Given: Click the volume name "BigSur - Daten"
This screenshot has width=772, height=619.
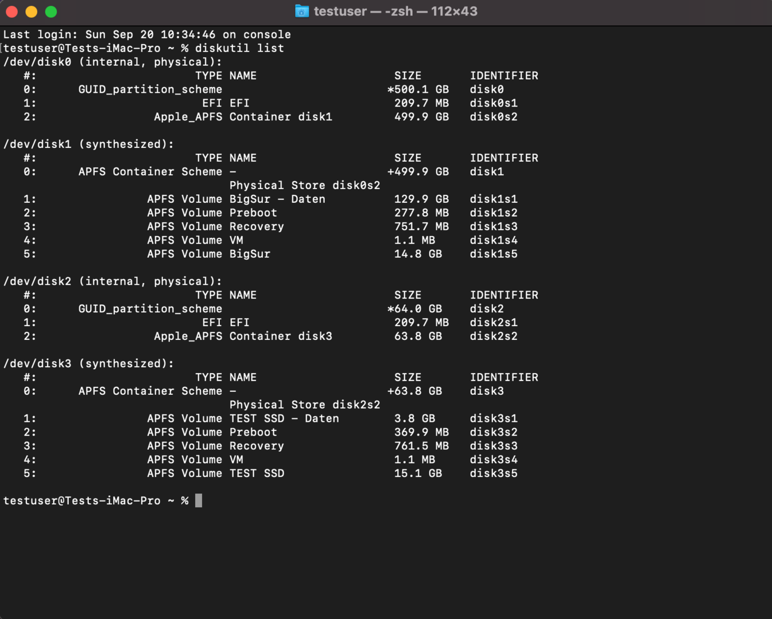Looking at the screenshot, I should [x=277, y=199].
